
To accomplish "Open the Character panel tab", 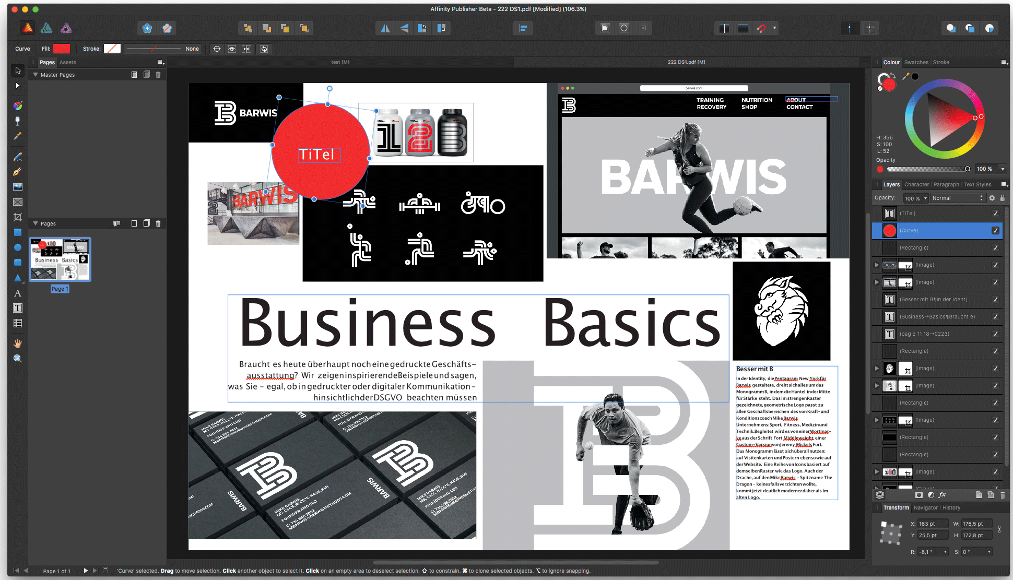I will (917, 184).
